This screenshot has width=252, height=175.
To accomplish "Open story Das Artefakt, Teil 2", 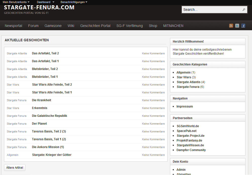I will pos(45,53).
